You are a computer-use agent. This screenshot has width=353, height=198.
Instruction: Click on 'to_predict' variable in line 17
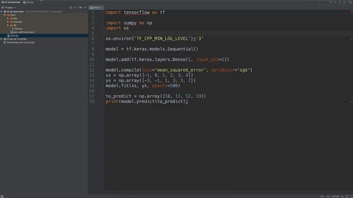point(119,96)
